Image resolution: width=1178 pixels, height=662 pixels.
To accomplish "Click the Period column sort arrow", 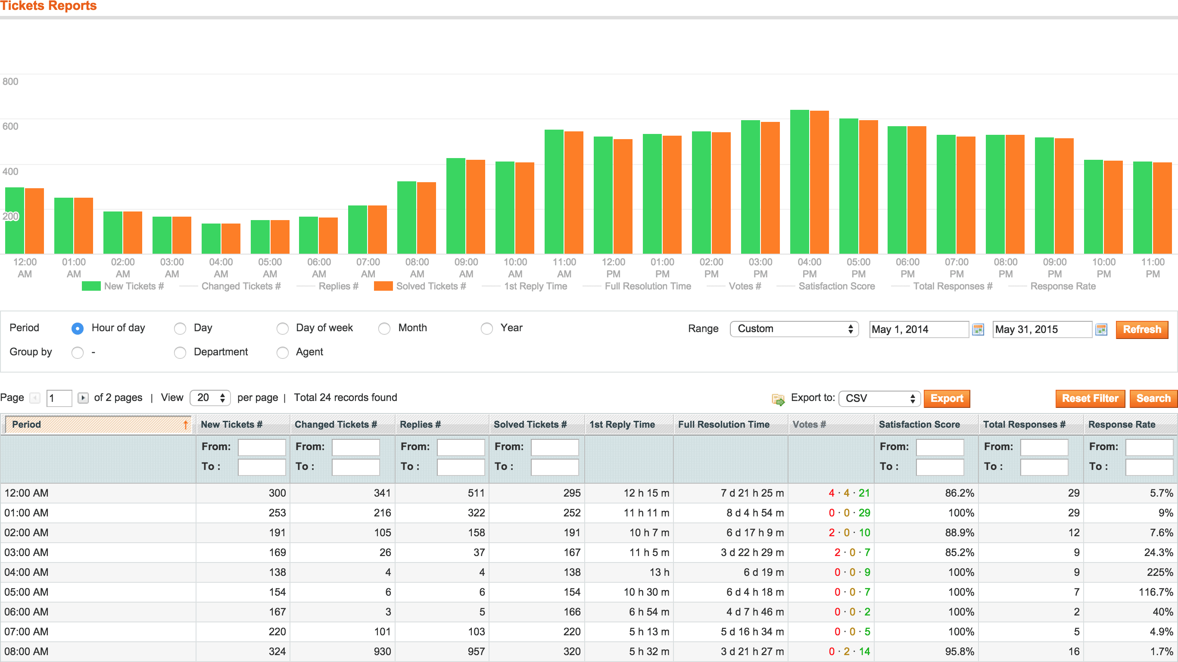I will point(186,424).
